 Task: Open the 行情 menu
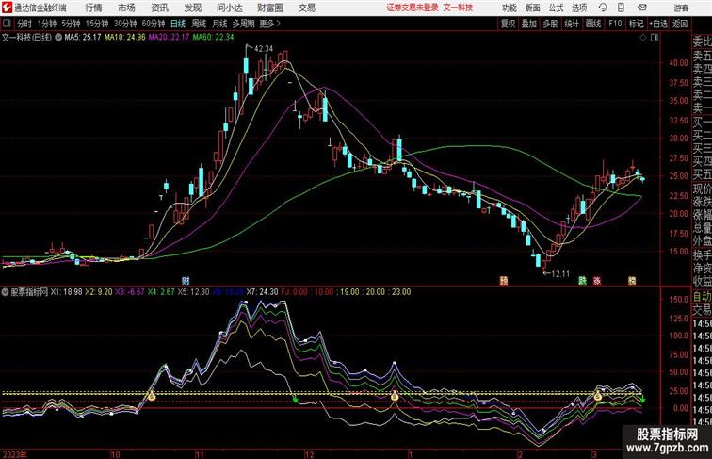(x=93, y=8)
